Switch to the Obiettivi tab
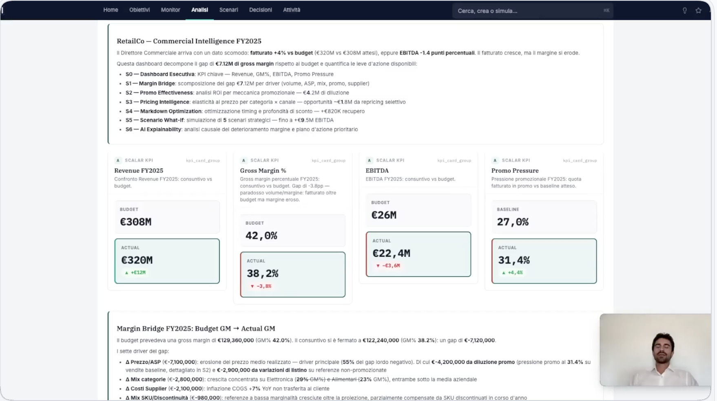Image resolution: width=717 pixels, height=401 pixels. point(139,10)
